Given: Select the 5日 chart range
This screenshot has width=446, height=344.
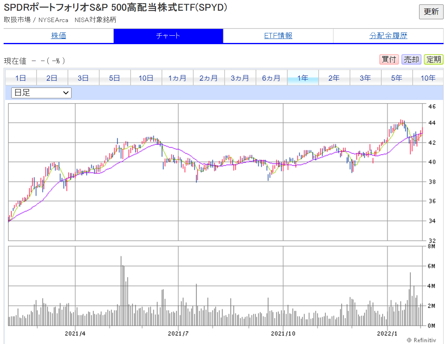Looking at the screenshot, I should tap(115, 78).
